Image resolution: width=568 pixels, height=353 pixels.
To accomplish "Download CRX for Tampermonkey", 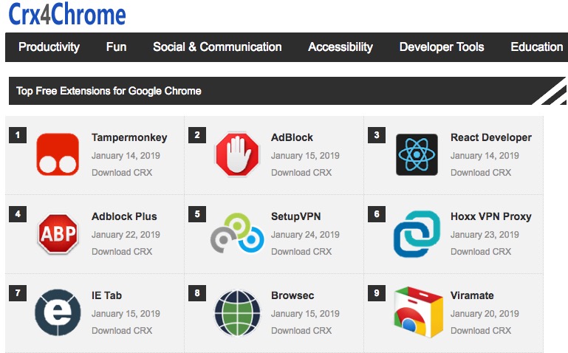I will 122,173.
